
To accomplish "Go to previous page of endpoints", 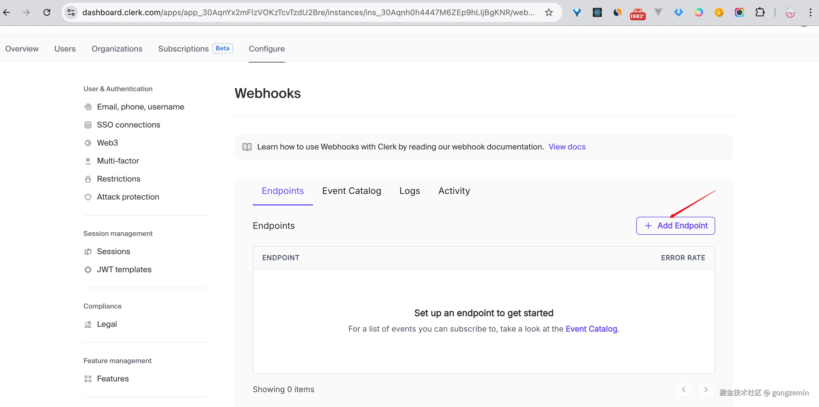I will click(684, 389).
